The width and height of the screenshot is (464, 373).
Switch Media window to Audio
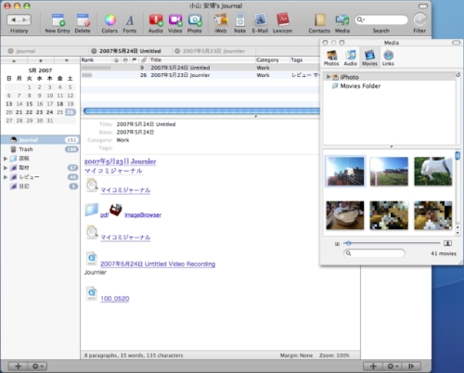(351, 58)
